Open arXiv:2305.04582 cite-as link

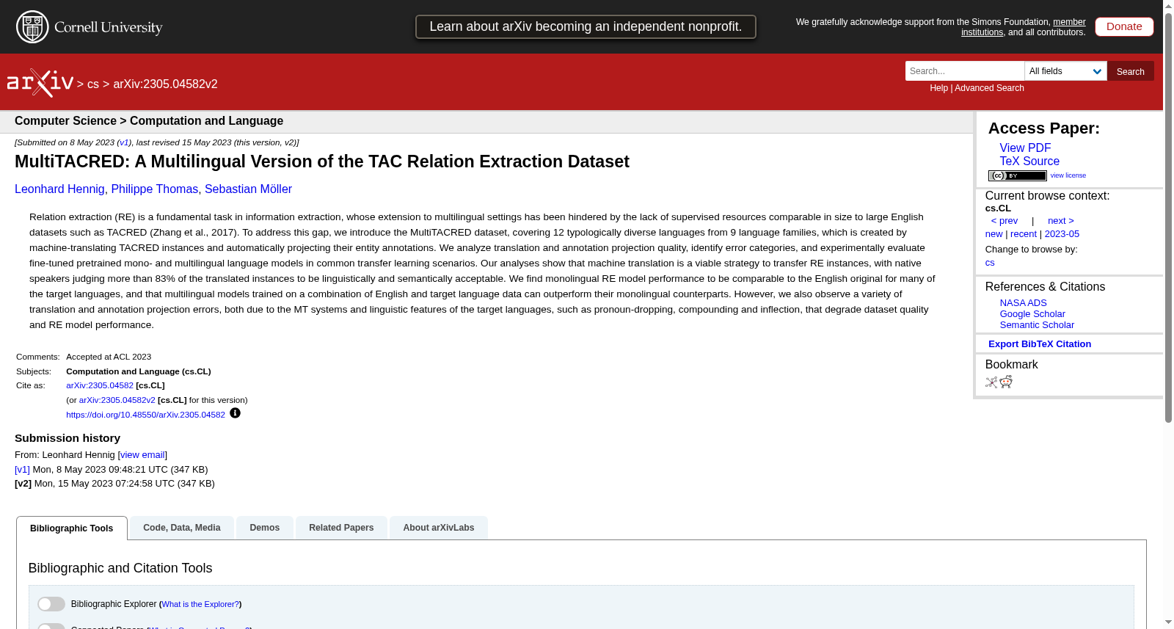tap(100, 385)
